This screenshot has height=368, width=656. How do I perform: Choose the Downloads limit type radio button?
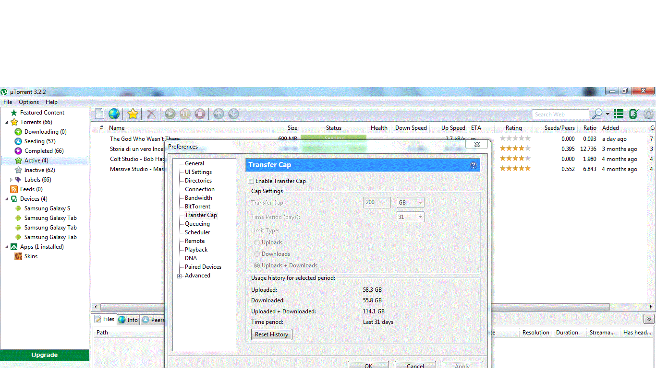[257, 254]
